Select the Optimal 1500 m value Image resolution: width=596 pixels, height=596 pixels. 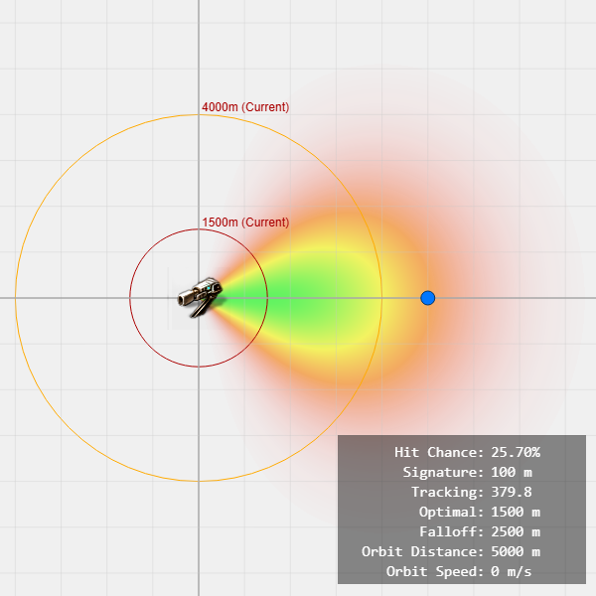point(516,512)
